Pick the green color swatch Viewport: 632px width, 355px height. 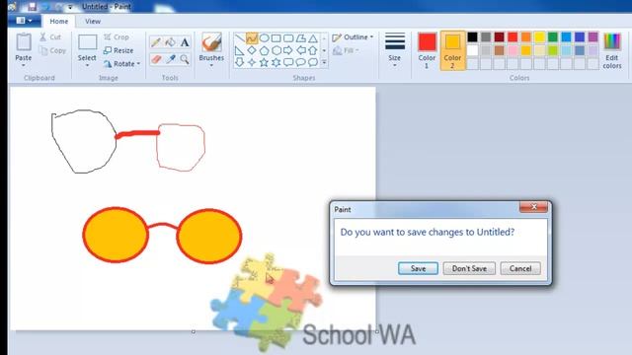(553, 37)
